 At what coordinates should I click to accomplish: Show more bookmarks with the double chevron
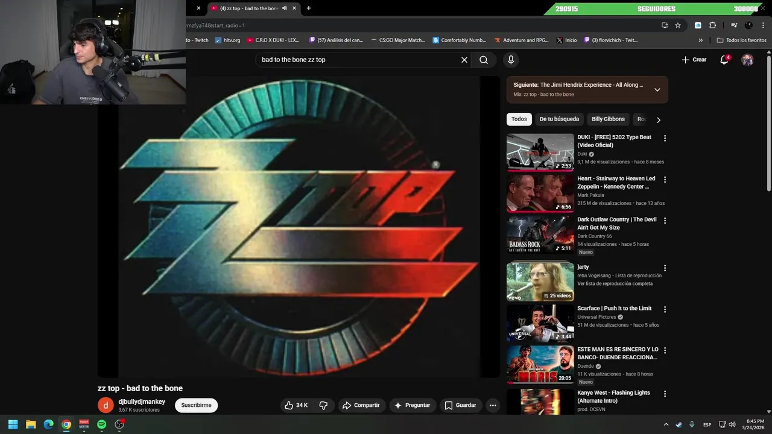[701, 40]
